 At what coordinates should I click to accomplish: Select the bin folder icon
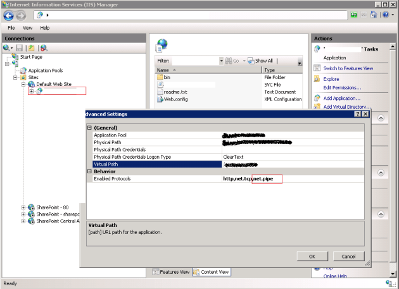160,77
